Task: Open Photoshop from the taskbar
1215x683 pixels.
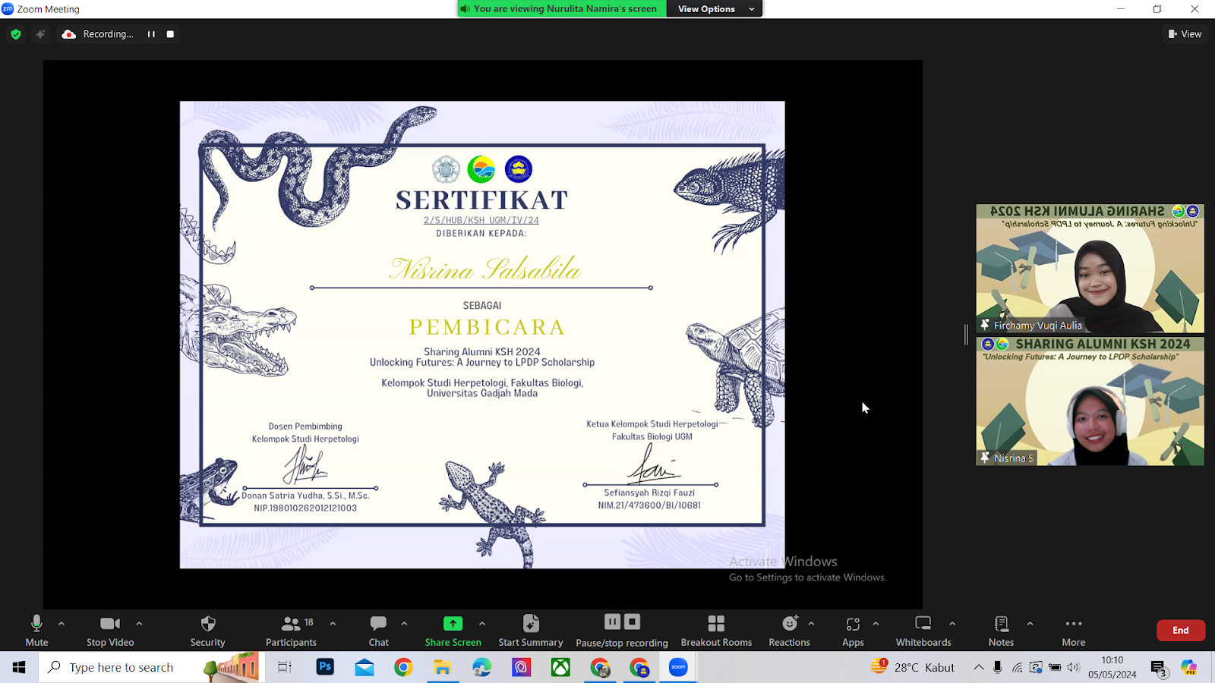Action: coord(325,667)
